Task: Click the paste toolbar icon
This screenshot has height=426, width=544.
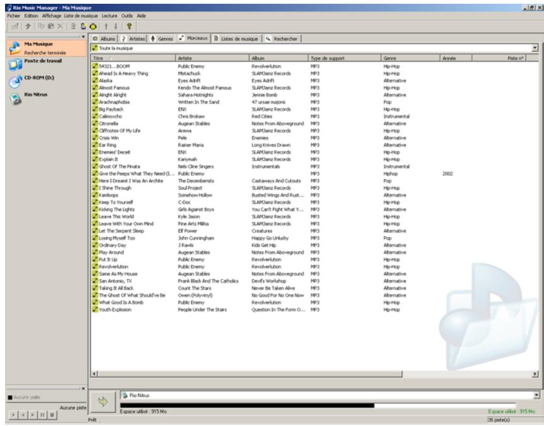Action: point(49,26)
